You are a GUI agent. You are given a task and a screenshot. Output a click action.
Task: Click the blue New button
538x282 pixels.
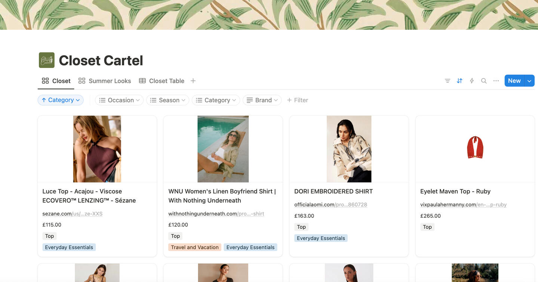(514, 81)
